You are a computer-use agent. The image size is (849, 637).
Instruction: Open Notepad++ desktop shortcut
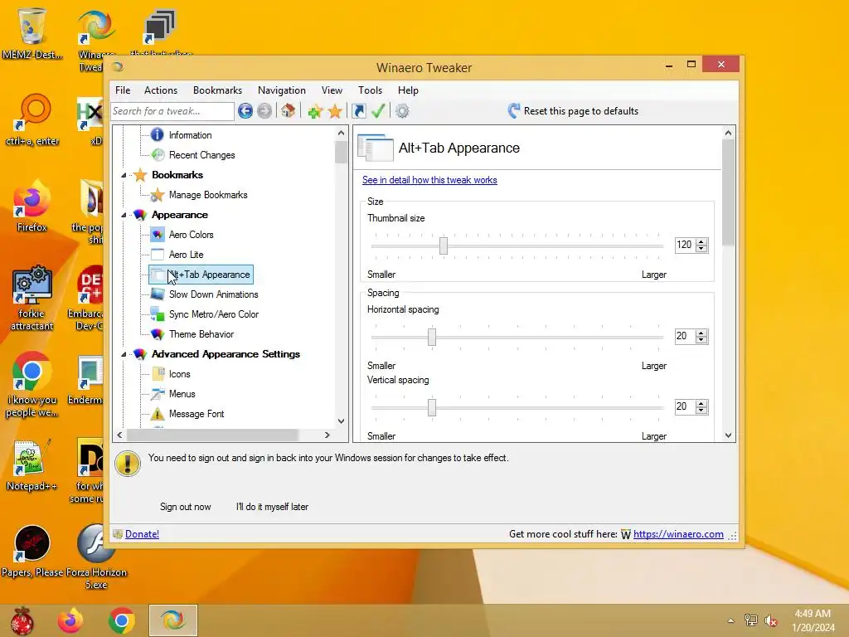coord(32,464)
